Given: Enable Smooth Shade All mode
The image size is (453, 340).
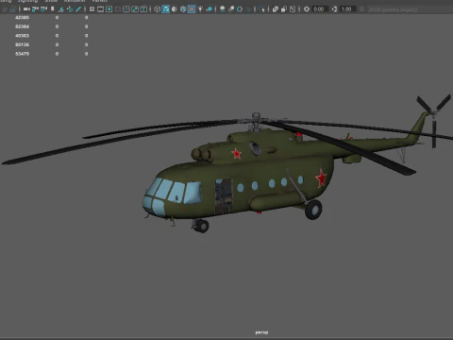Looking at the screenshot, I should pos(166,9).
